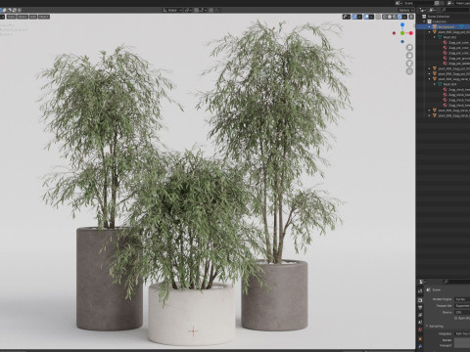Click new scene button beside Scene field

point(437,3)
